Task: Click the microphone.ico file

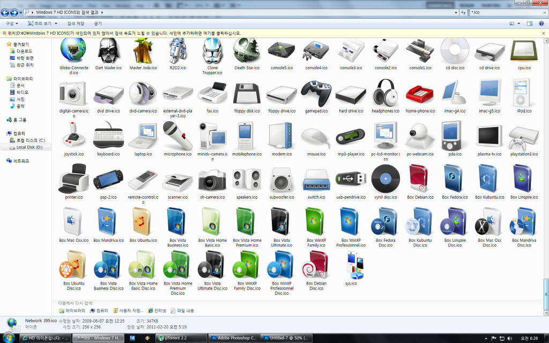Action: [178, 136]
